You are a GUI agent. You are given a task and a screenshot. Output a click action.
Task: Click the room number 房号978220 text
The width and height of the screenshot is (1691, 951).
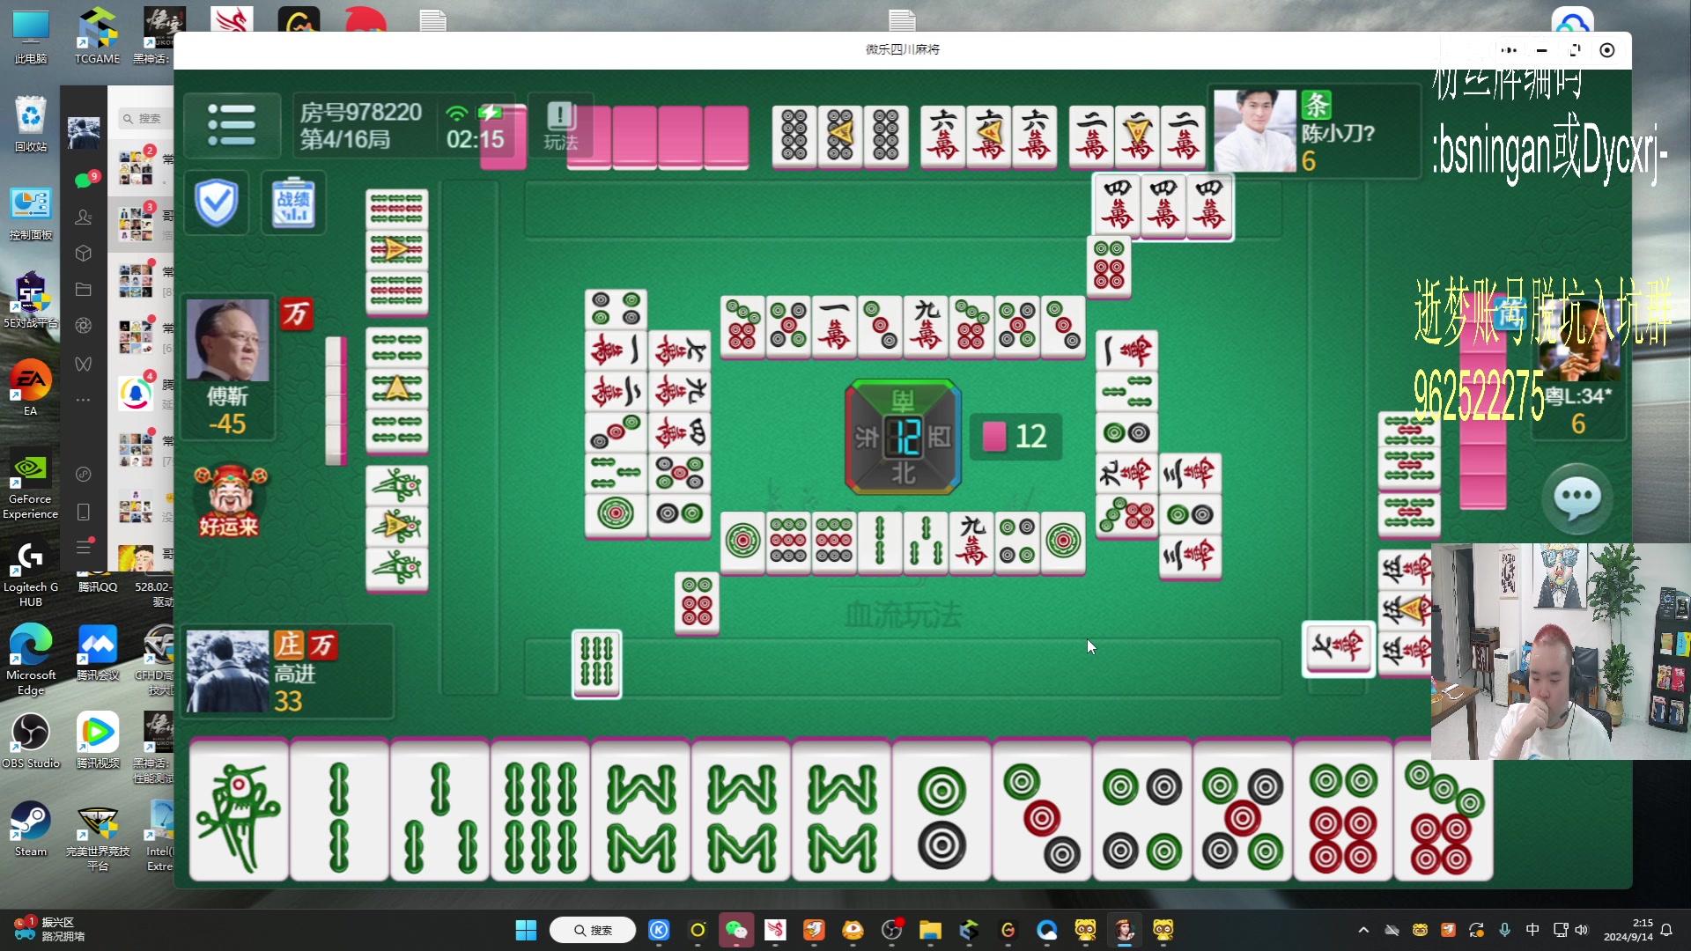[361, 113]
